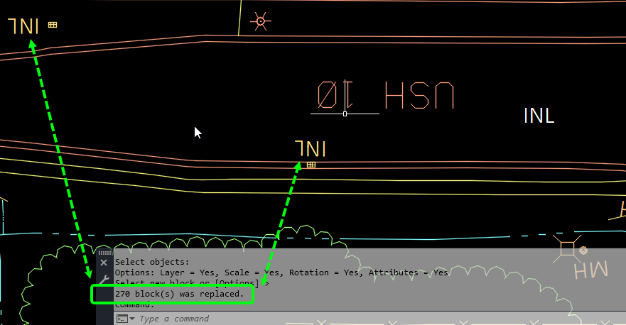This screenshot has height=325, width=626.
Task: Select the center orange mirrored INL label
Action: pyautogui.click(x=311, y=149)
